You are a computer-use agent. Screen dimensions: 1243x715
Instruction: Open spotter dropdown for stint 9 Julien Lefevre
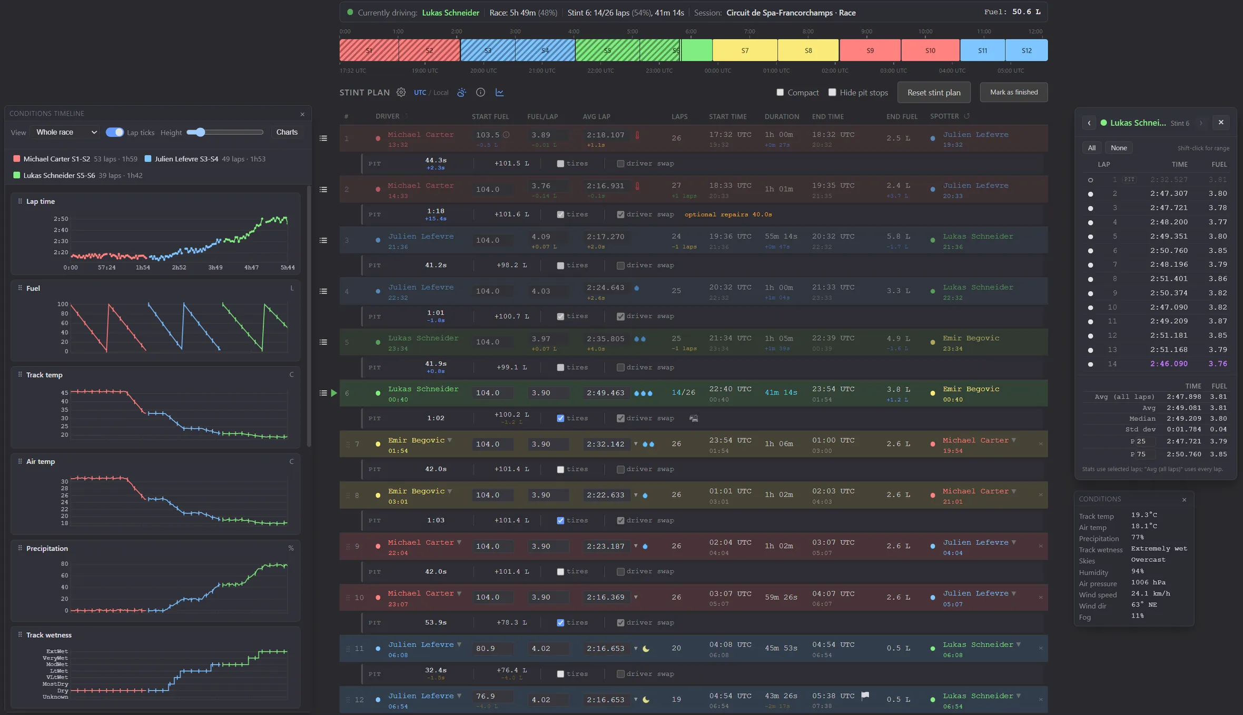click(1013, 542)
